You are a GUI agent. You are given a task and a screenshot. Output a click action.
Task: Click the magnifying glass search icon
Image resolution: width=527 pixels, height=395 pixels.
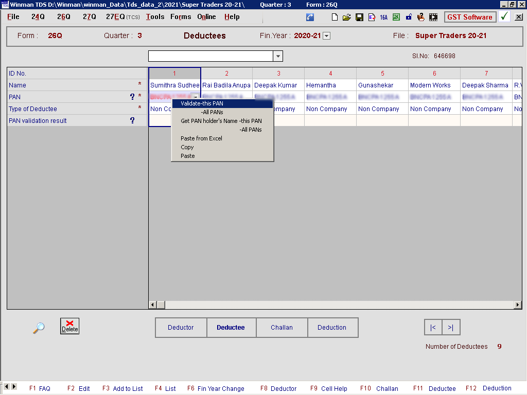(39, 328)
